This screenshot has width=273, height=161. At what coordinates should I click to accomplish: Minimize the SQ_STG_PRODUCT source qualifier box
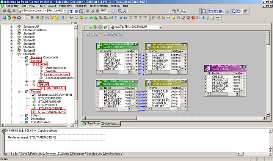tap(185, 82)
